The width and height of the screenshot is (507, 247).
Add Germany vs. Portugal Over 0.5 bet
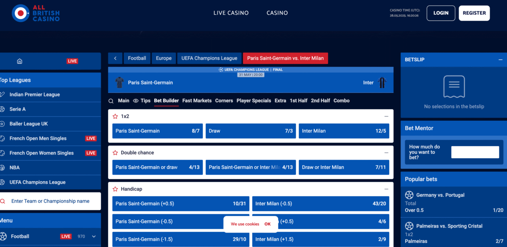click(x=454, y=210)
